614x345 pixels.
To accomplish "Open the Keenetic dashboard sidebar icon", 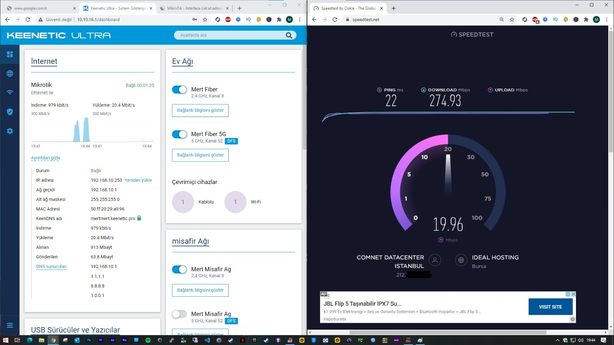I will (10, 54).
